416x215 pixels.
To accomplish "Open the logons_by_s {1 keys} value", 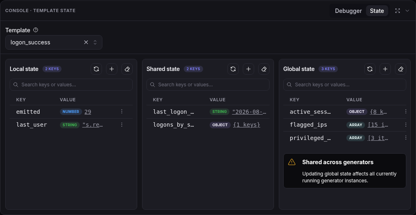I will (x=246, y=125).
